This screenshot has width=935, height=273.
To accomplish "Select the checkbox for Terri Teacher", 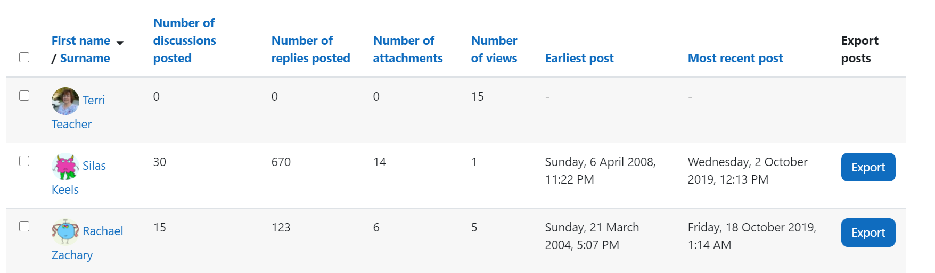I will 24,95.
